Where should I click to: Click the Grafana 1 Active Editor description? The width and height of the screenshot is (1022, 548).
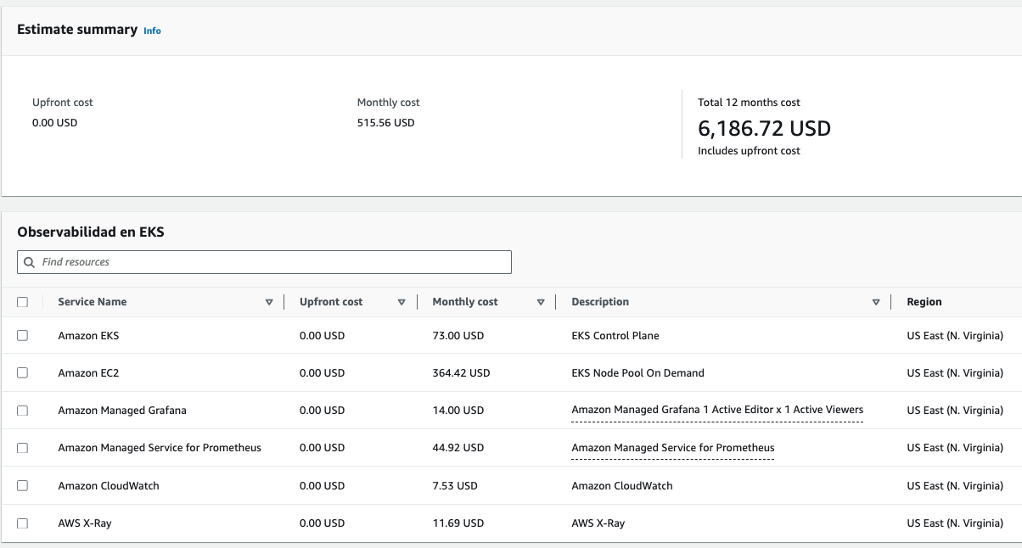(717, 410)
